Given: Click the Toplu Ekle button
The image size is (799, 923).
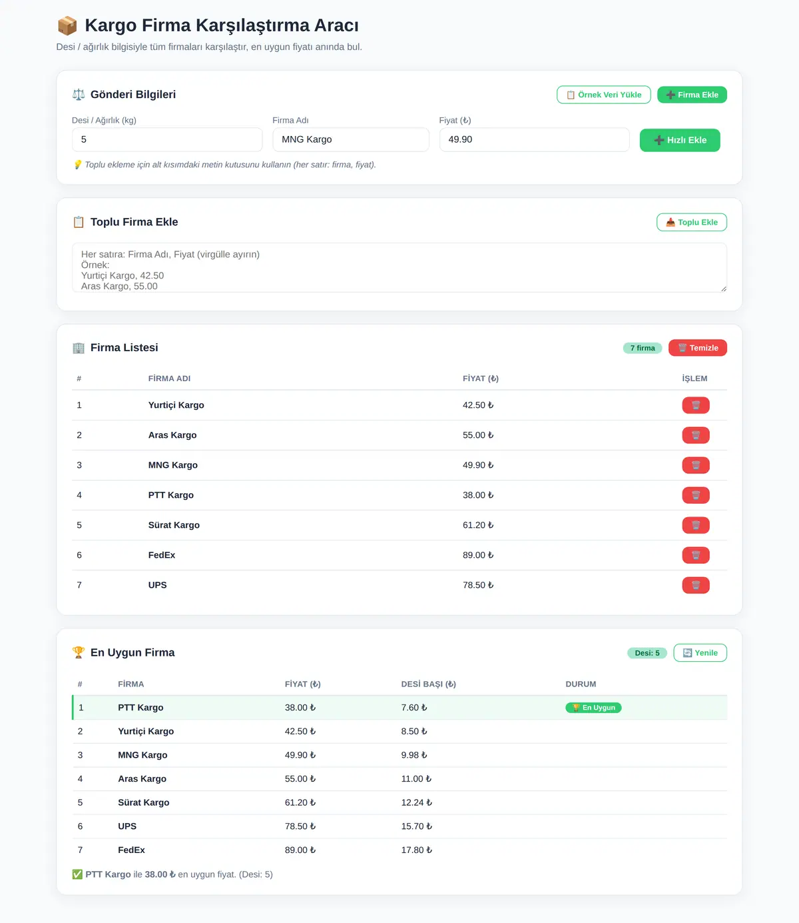Looking at the screenshot, I should [x=691, y=222].
